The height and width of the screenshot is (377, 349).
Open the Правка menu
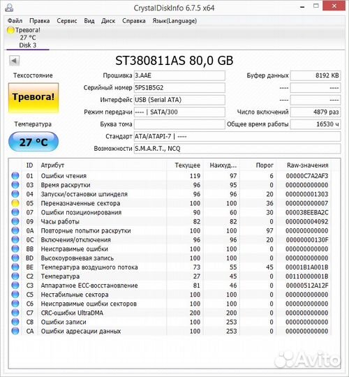tap(39, 21)
